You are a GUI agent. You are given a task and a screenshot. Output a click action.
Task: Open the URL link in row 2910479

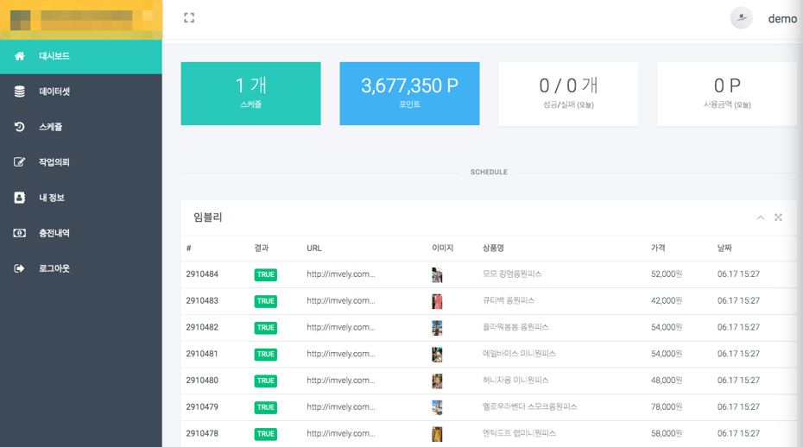click(340, 407)
